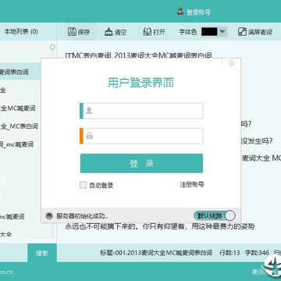Image resolution: width=281 pixels, height=281 pixels.
Task: Toggle the 默认线路 switch
Action: (x=215, y=215)
